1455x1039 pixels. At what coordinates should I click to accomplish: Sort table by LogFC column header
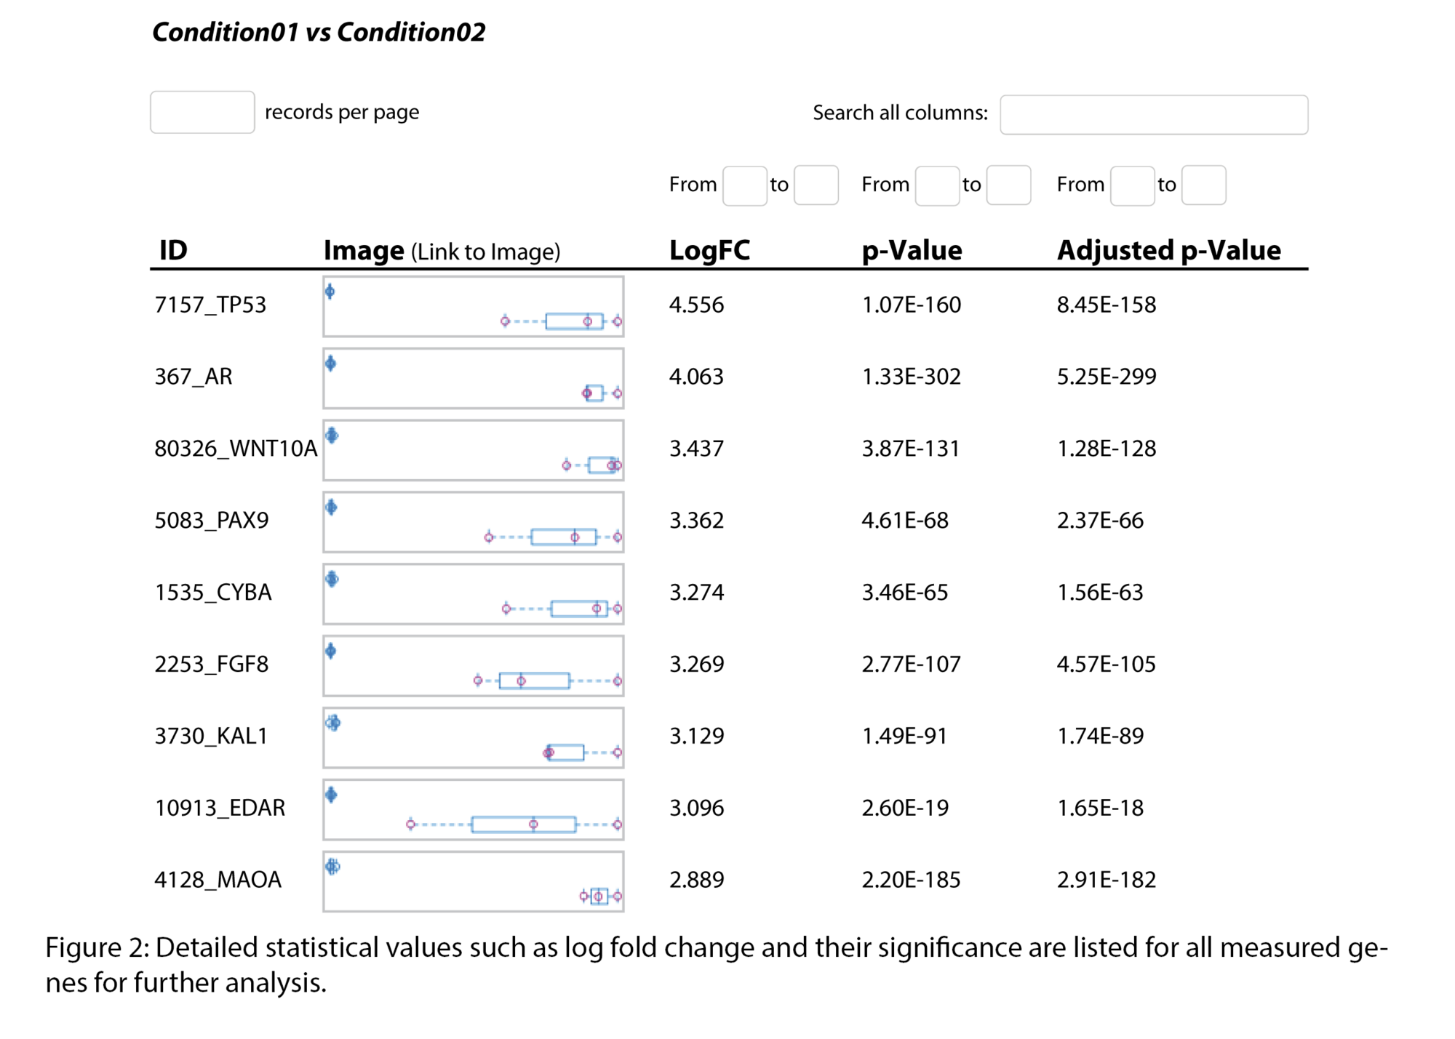[x=709, y=250]
